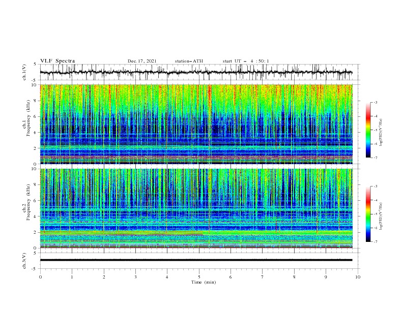Click tick label "9" on Time axis
Viewport: 403px width, 311px height.
point(326,277)
